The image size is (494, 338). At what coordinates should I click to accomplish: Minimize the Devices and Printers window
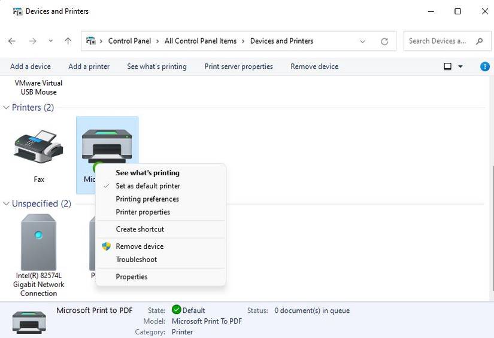pyautogui.click(x=431, y=11)
